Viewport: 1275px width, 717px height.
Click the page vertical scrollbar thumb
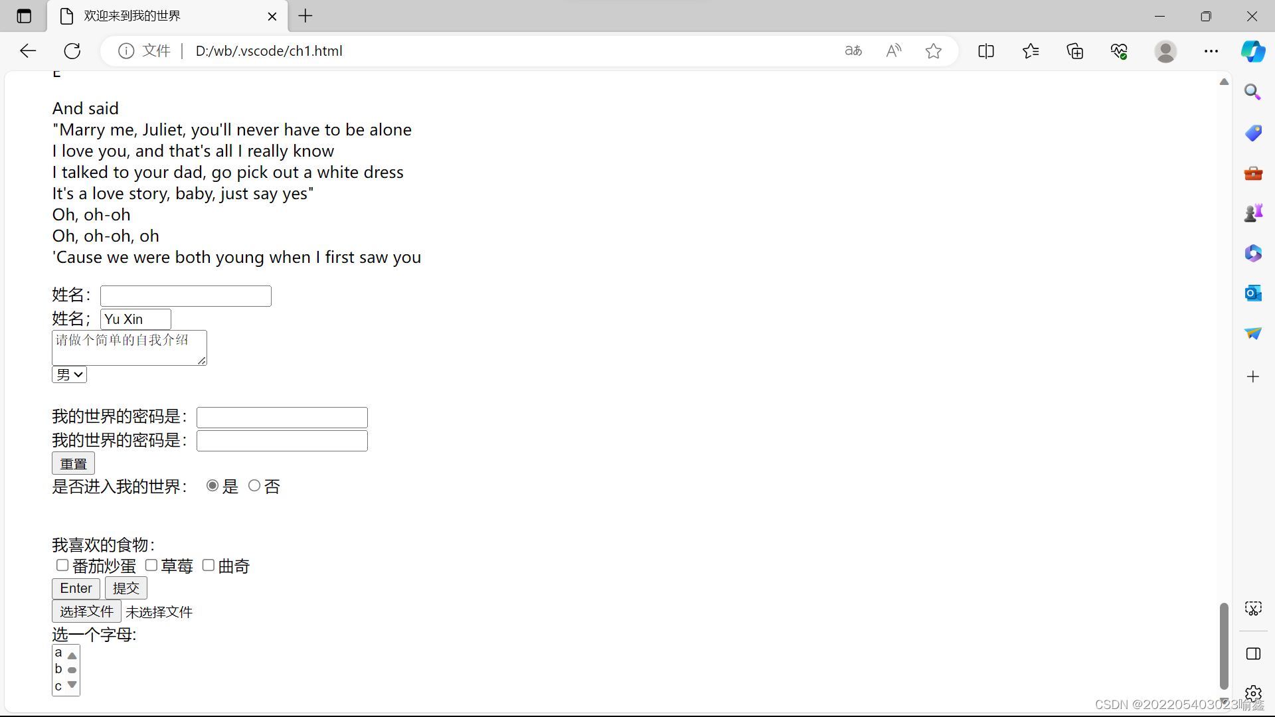click(1223, 645)
